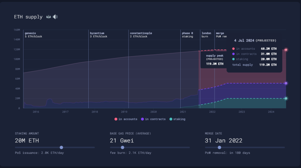Click the bat icon next to ETH supply

pos(48,17)
